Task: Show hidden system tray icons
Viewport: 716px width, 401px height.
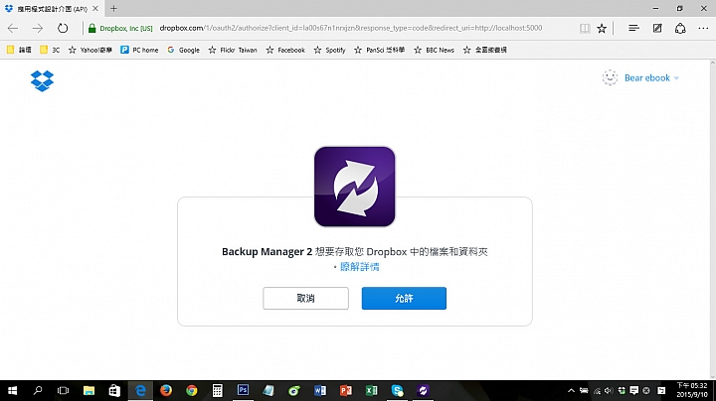Action: 571,390
